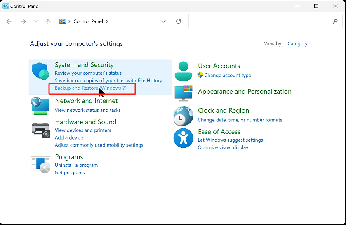Image resolution: width=346 pixels, height=225 pixels.
Task: Focus the Control Panel search box
Action: coord(266,21)
